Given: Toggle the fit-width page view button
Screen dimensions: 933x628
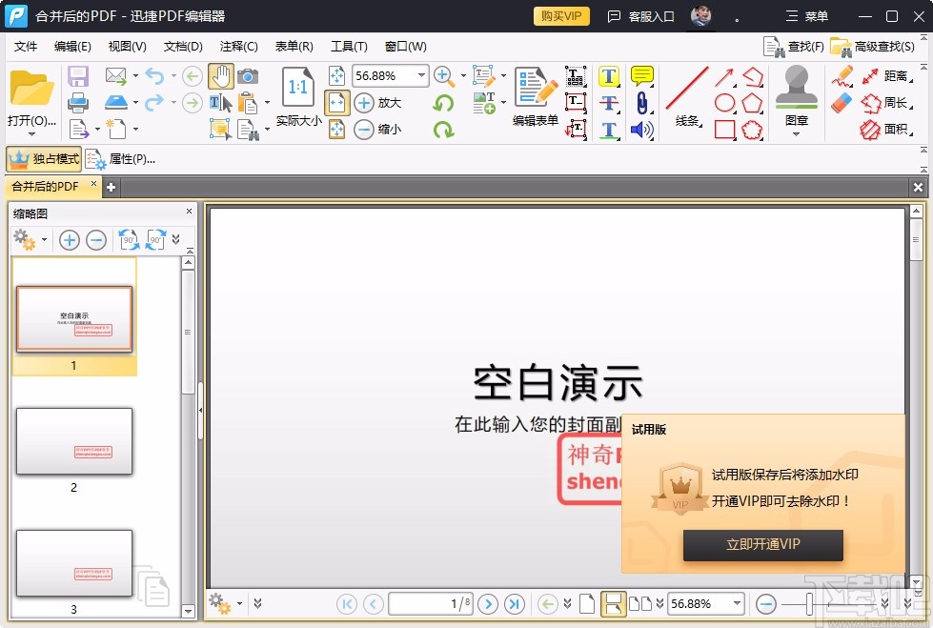Looking at the screenshot, I should (x=614, y=603).
